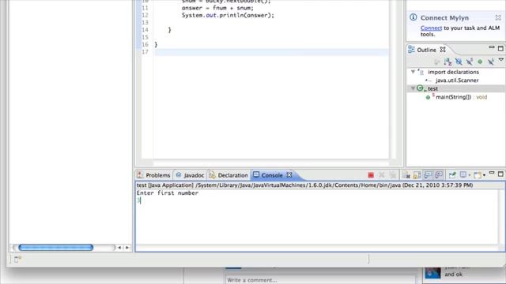The image size is (506, 284).
Task: Minimize the Console panel
Action: pos(492,173)
